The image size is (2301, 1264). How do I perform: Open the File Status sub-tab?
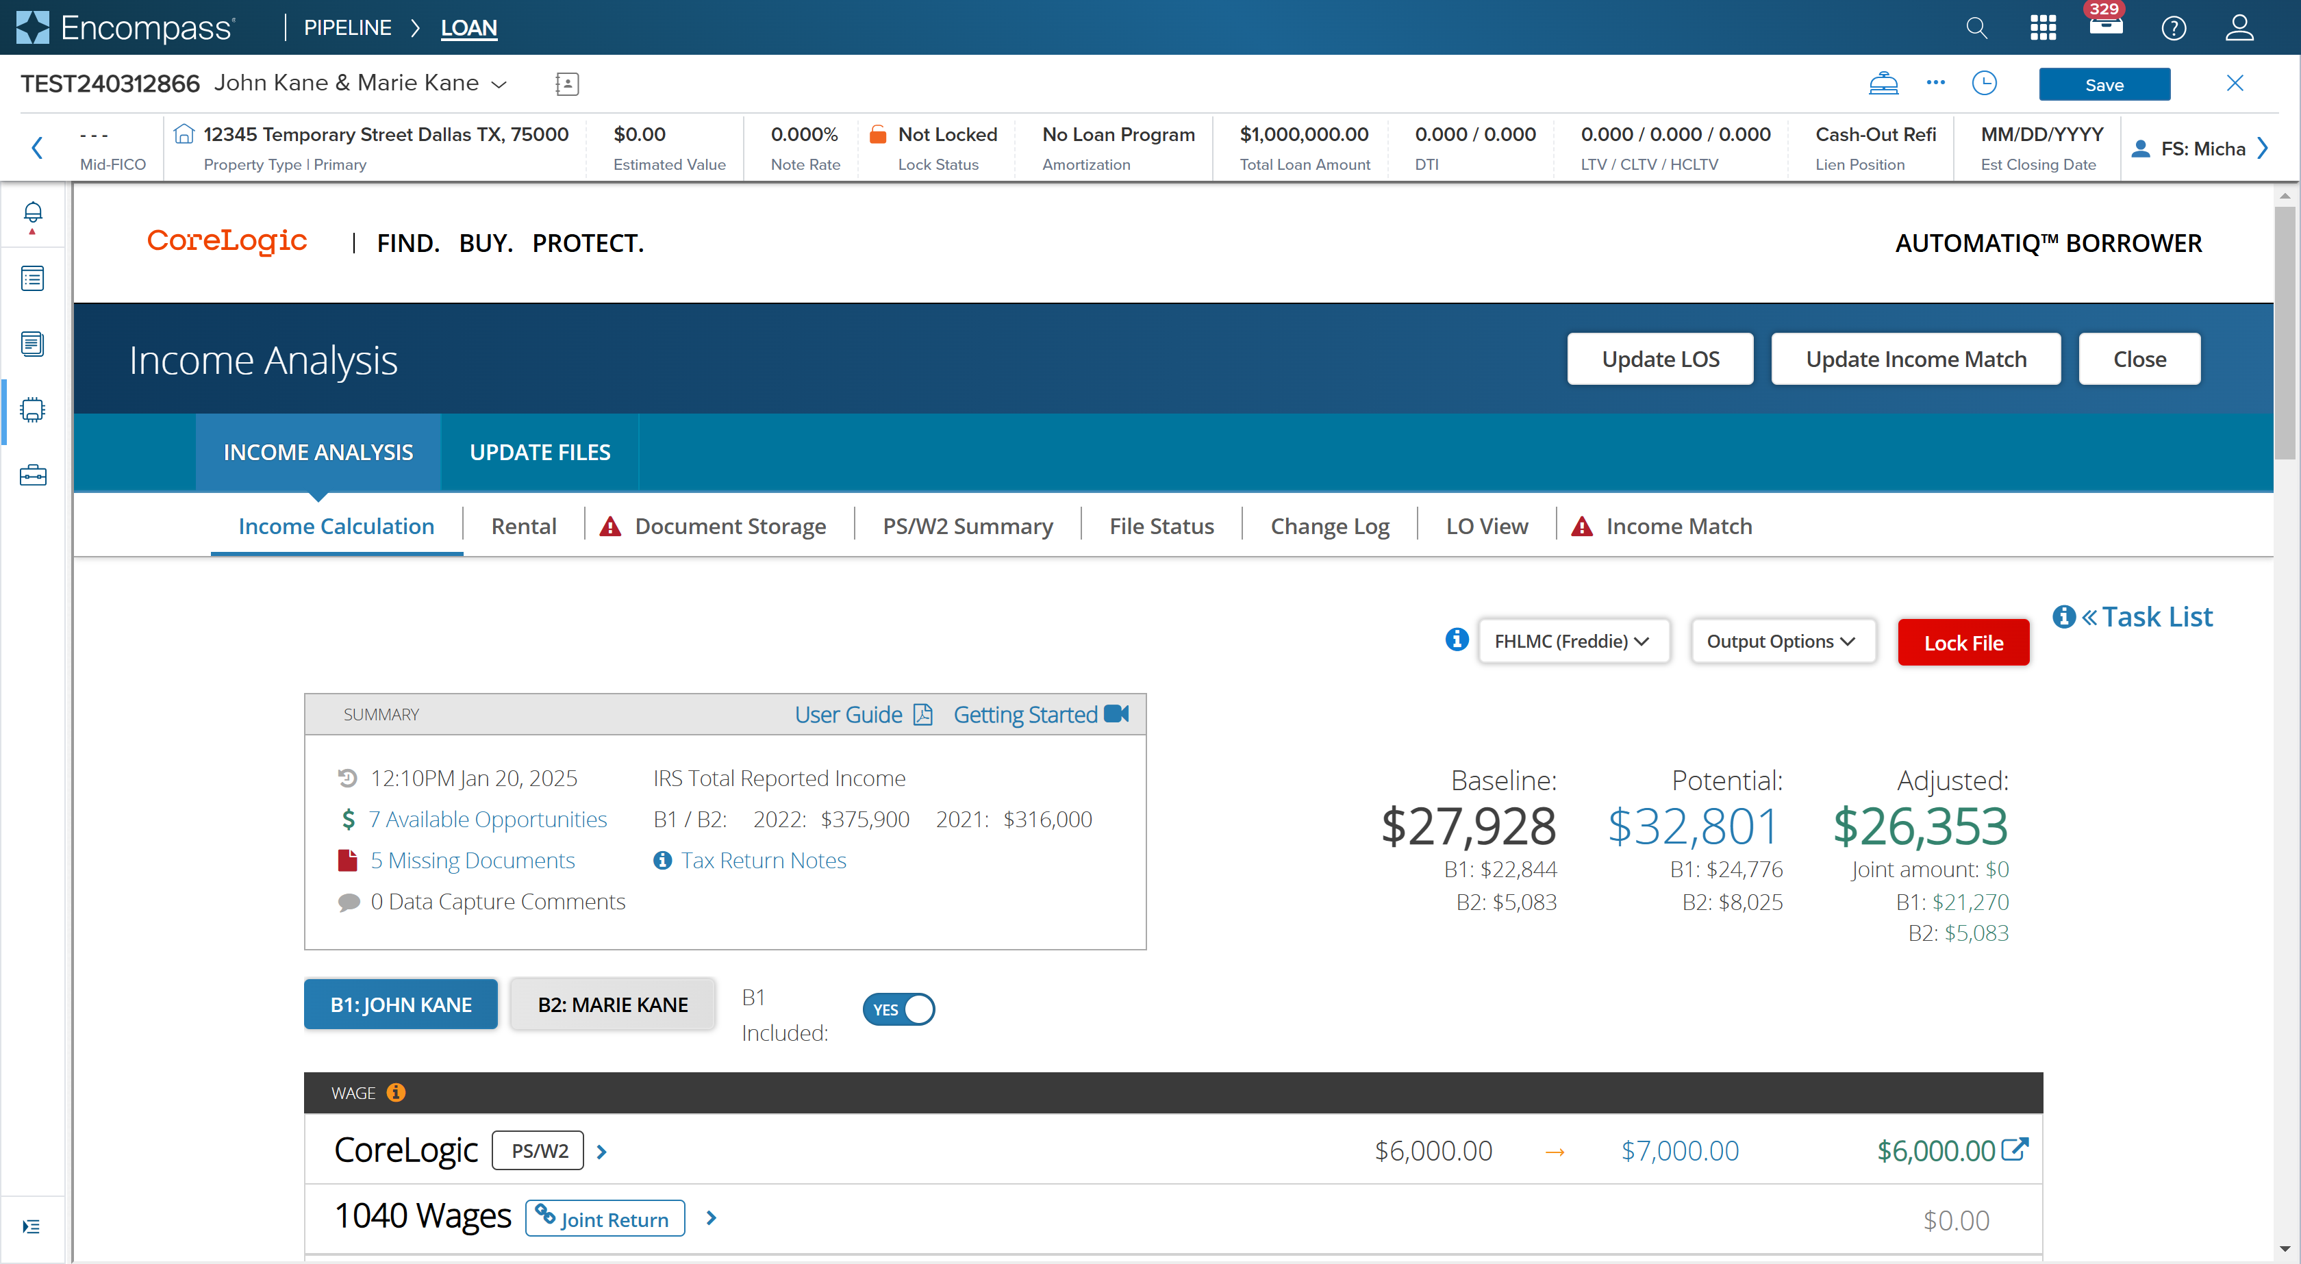click(1161, 526)
